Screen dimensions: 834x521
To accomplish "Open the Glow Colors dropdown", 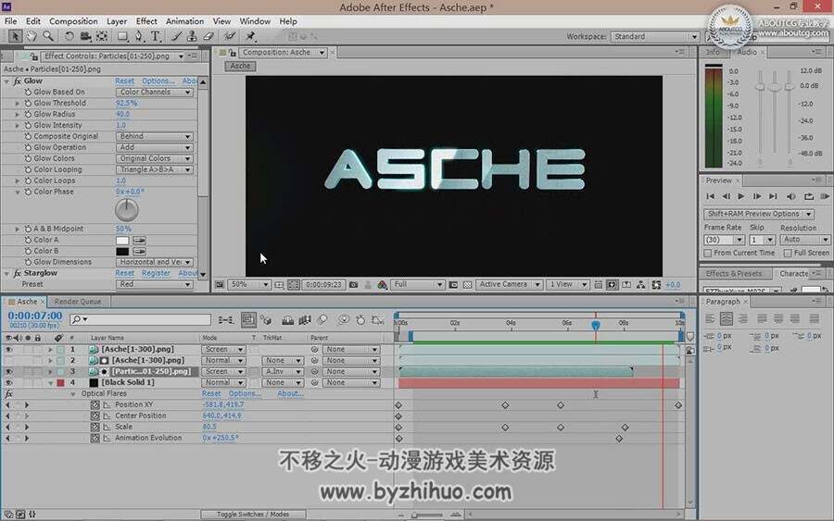I will pos(154,159).
